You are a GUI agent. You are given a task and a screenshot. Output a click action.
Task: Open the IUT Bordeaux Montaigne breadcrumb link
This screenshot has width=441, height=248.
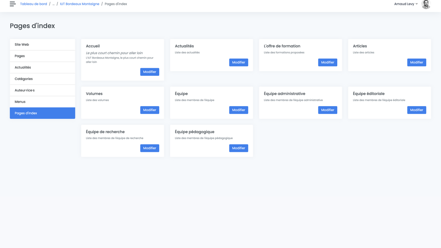(x=79, y=4)
